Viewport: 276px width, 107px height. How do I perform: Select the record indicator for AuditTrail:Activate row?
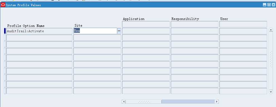(x=5, y=31)
